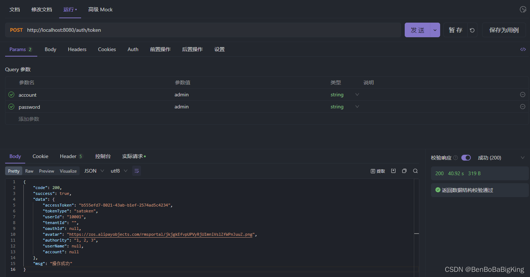Viewport: 530px width, 277px height.
Task: Copy the response body using copy icon
Action: click(404, 170)
